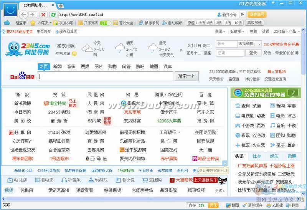Select the 视频 search tab

pyautogui.click(x=85, y=66)
